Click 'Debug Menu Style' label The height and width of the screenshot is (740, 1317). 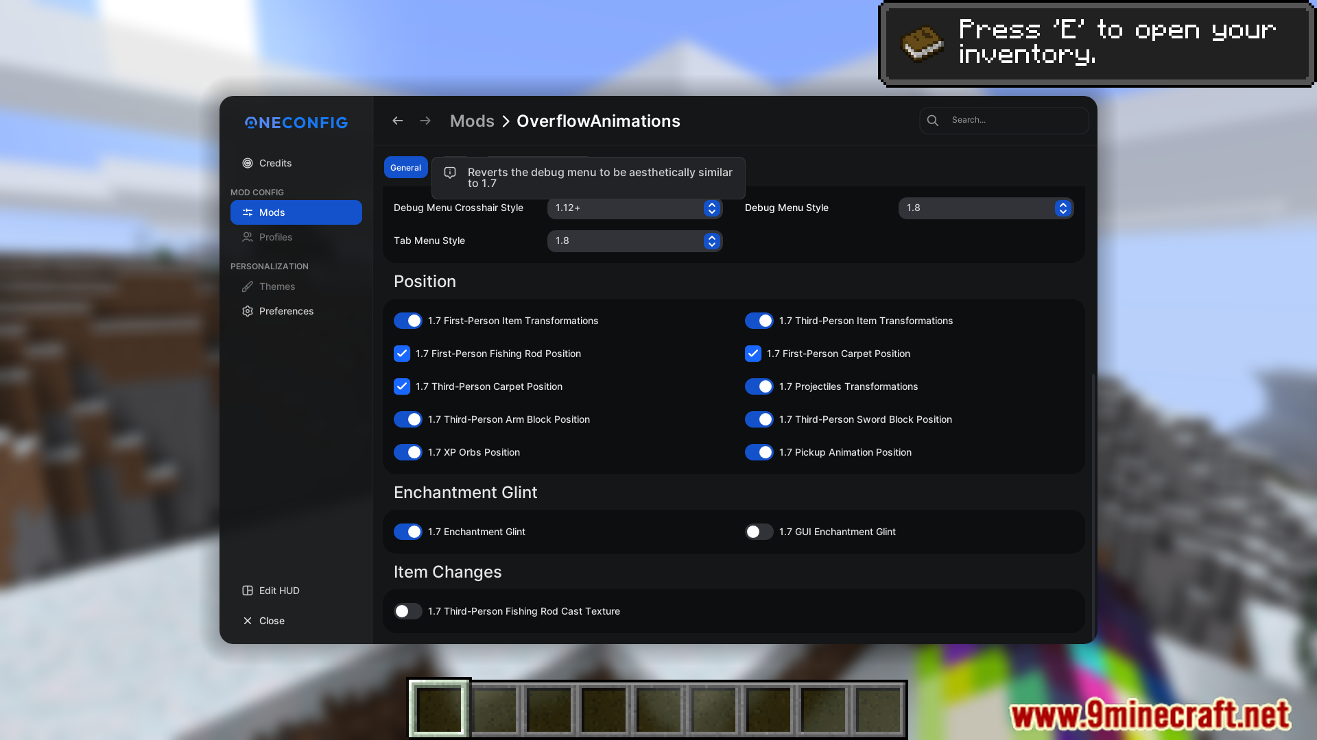pos(787,208)
